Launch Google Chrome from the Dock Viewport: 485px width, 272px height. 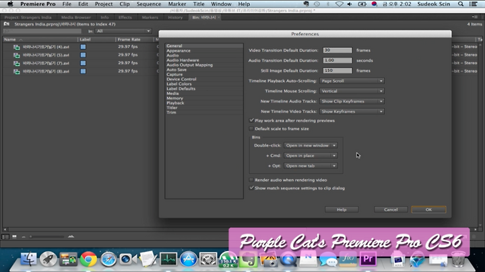pos(88,259)
